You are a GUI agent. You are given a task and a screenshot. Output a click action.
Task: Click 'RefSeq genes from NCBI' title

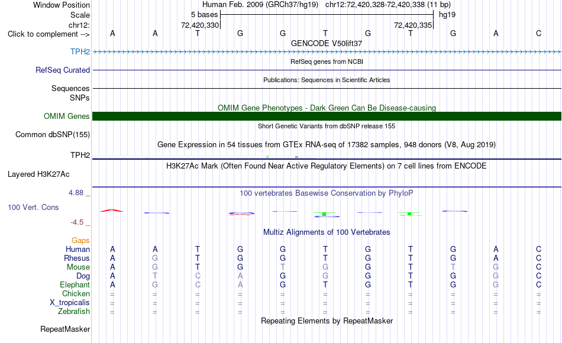click(327, 62)
